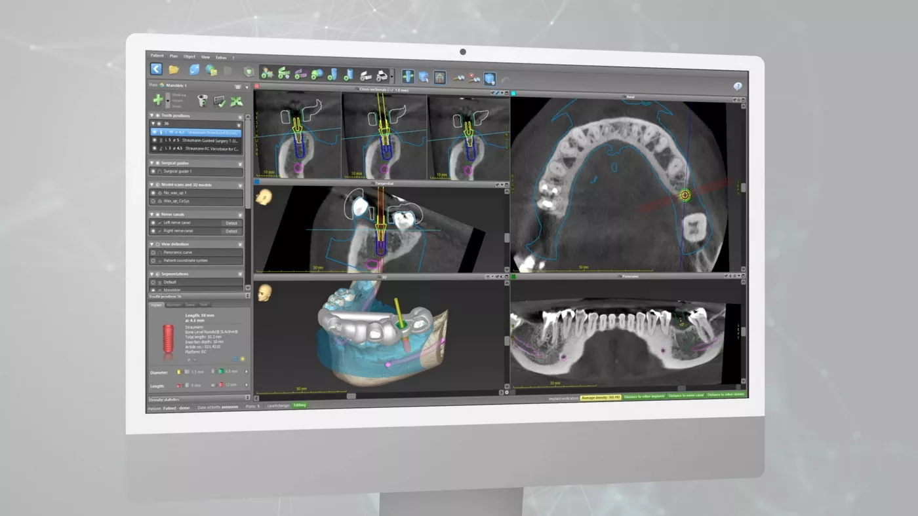Click the trash bin delete icon

(202, 101)
